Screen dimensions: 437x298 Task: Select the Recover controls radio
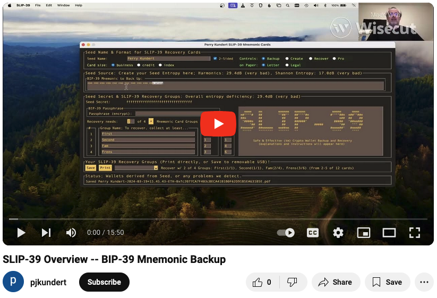coord(311,58)
